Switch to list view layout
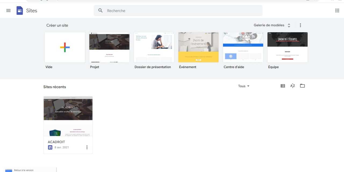The image size is (344, 172). pyautogui.click(x=283, y=86)
